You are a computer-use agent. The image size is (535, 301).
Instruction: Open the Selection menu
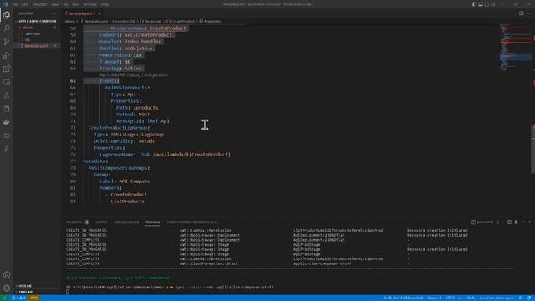(x=39, y=4)
